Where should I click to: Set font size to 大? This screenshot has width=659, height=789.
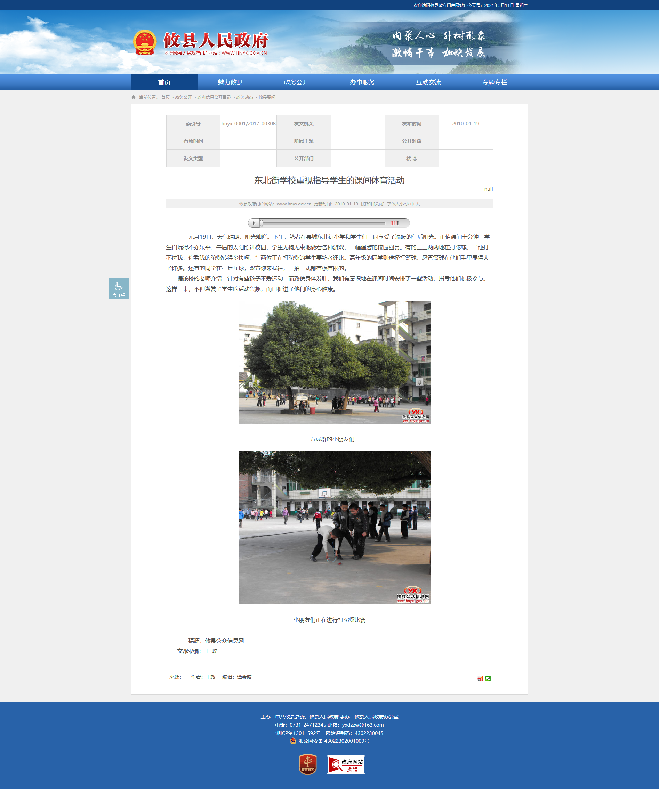tap(418, 204)
